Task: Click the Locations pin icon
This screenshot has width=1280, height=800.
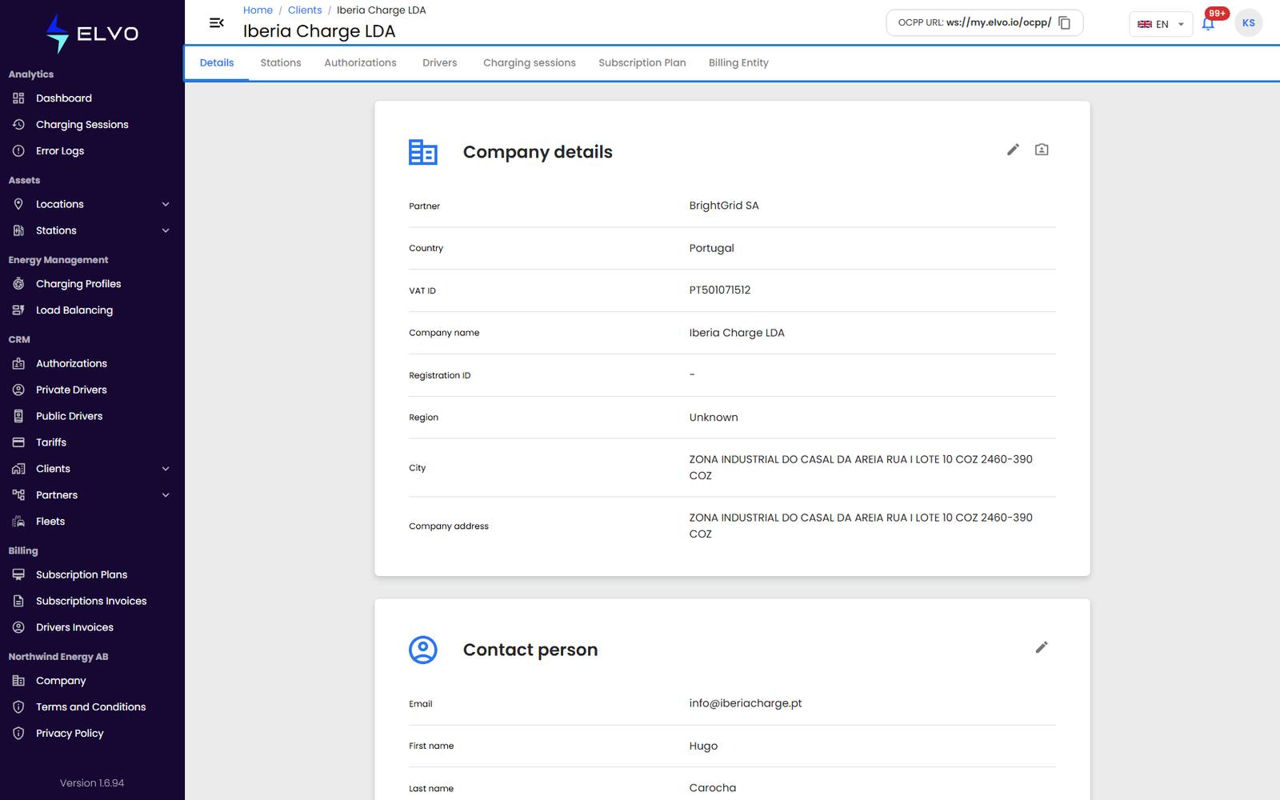Action: (18, 204)
